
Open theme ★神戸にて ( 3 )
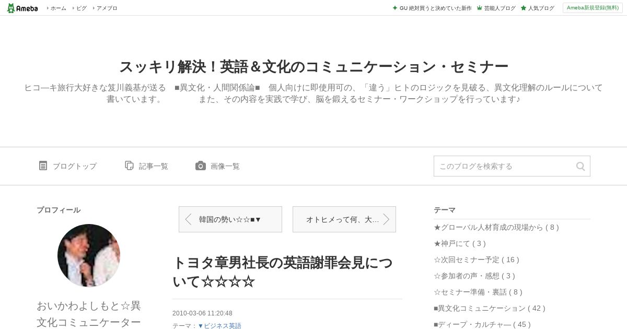460,243
